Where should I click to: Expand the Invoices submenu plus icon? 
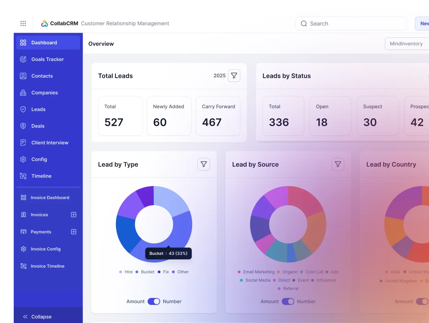[x=73, y=215]
